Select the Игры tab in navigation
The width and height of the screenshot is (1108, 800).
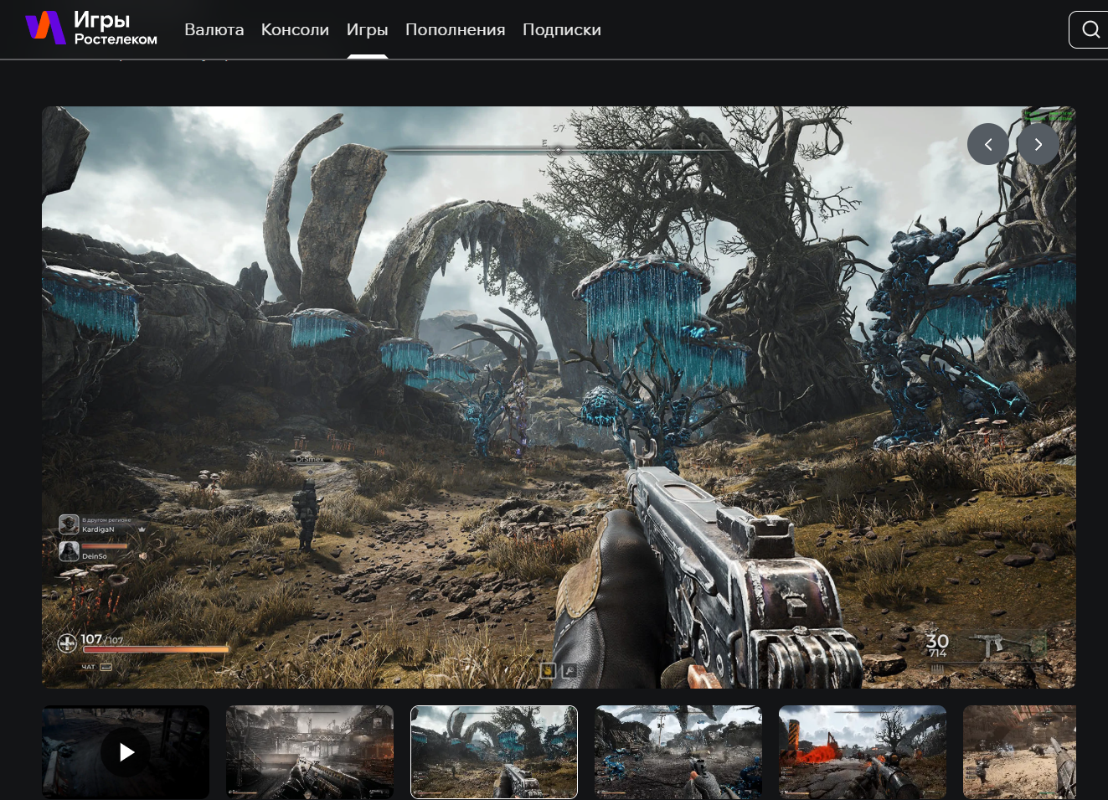367,29
